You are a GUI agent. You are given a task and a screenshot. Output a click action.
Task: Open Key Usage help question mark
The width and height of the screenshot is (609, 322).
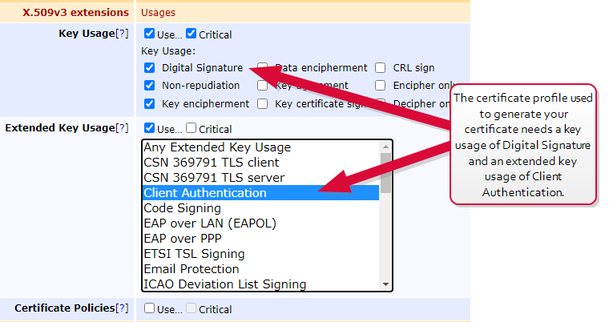121,34
